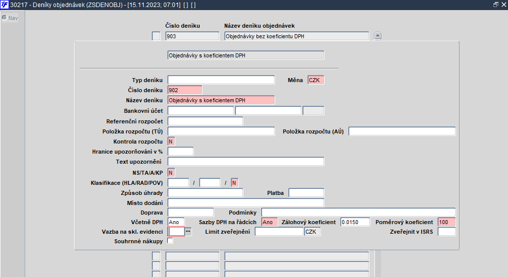Click the Kontrola rozpočtu field with N

[x=171, y=142]
